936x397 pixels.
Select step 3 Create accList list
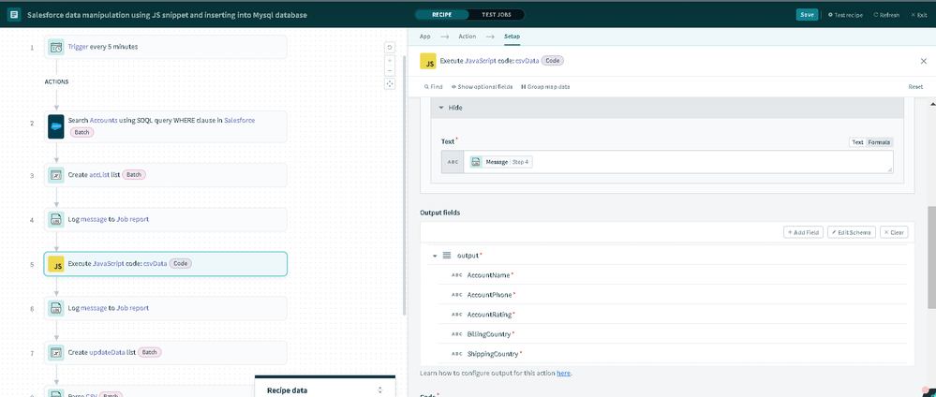[165, 175]
